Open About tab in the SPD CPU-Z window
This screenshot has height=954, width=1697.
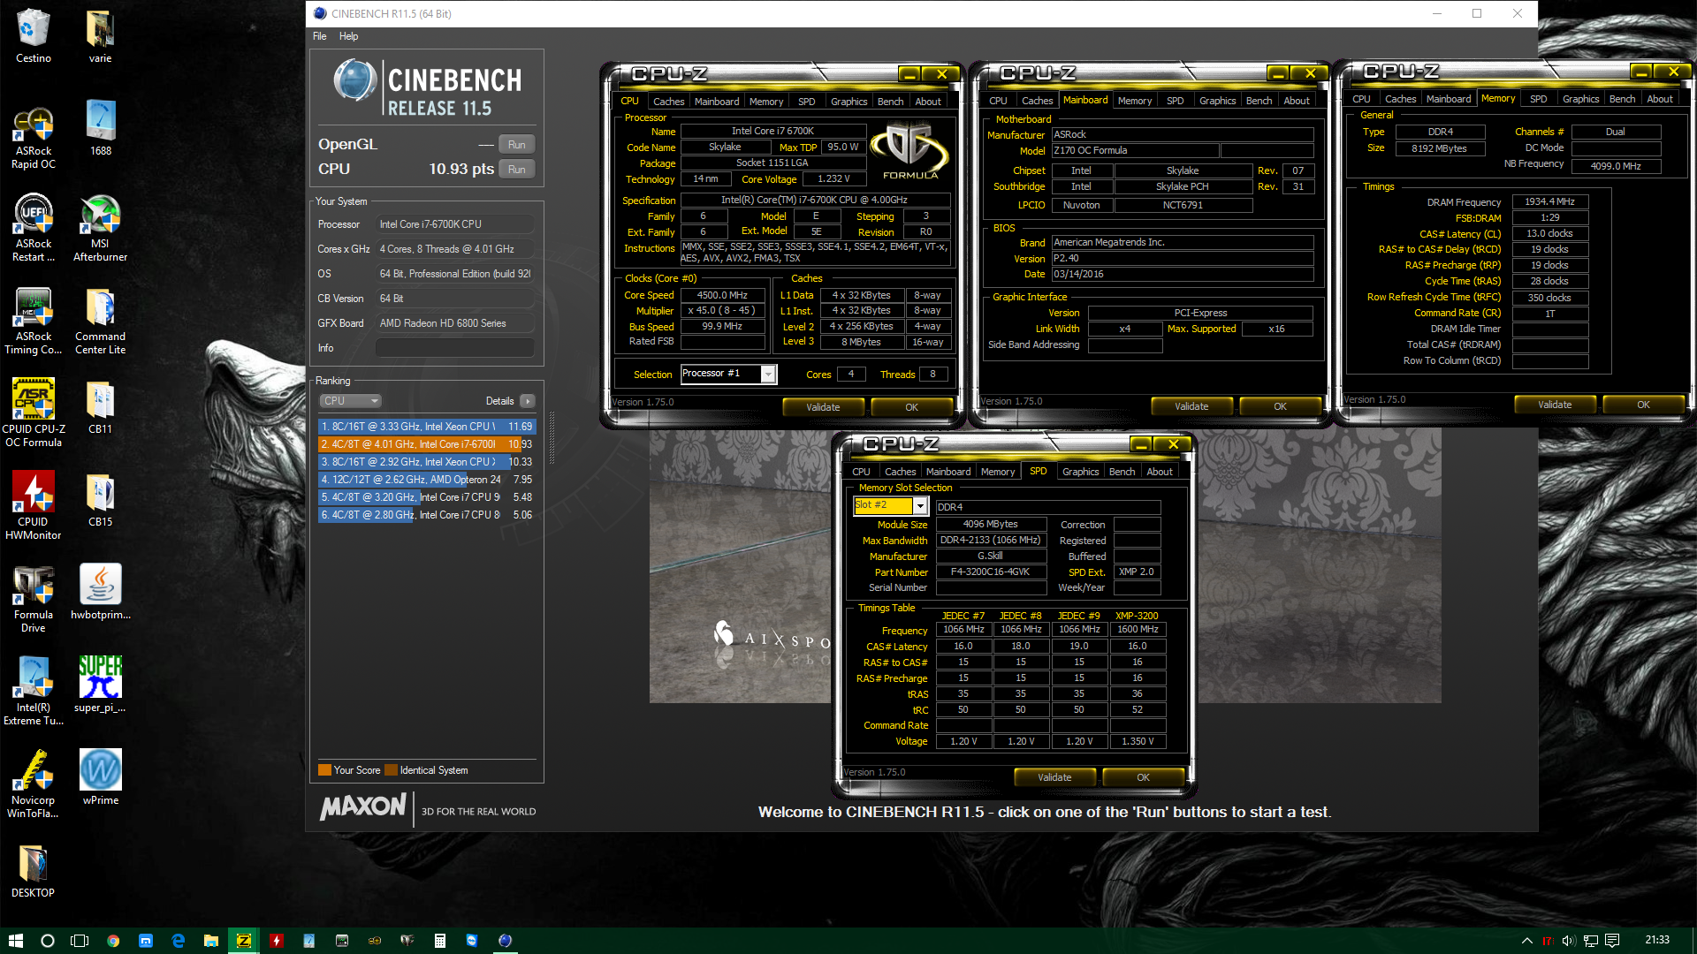1160,472
